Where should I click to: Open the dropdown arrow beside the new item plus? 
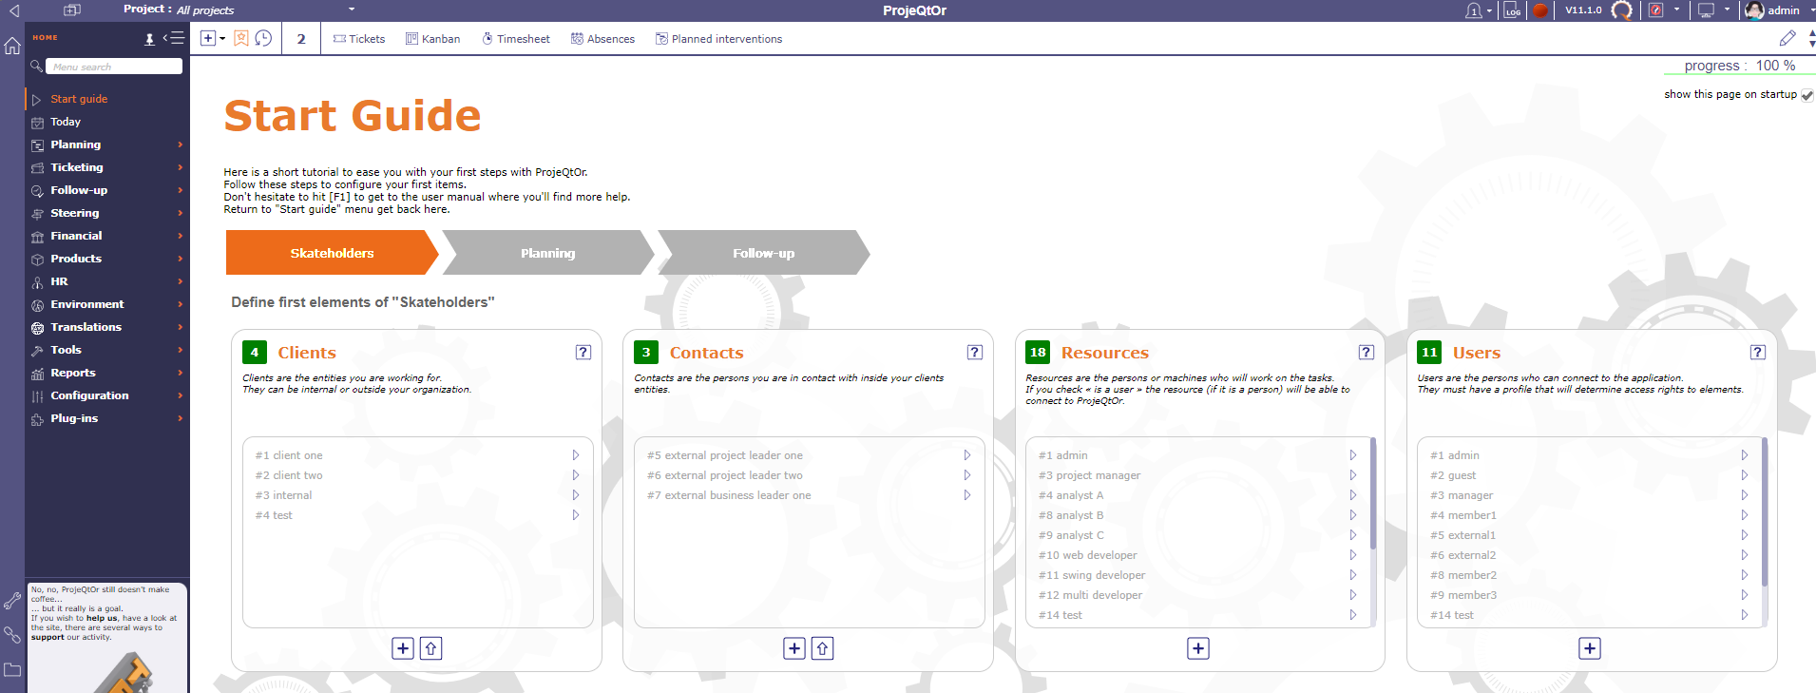[222, 39]
